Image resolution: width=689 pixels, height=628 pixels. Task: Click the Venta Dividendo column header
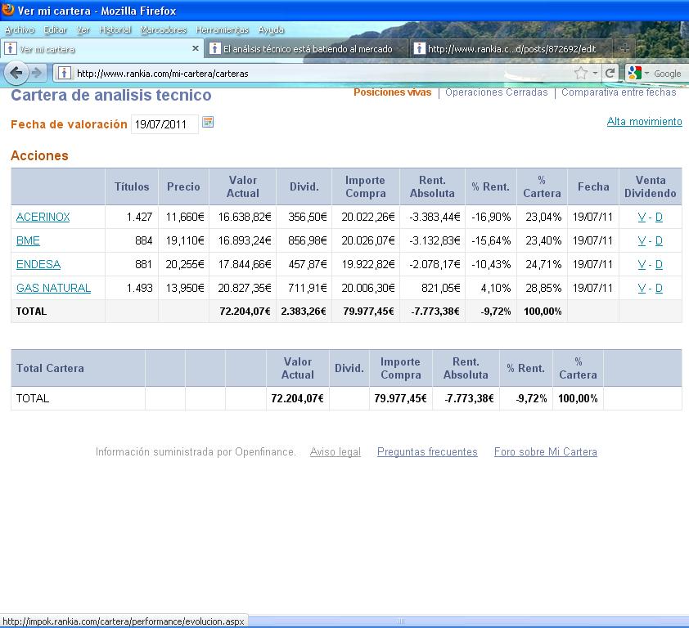pyautogui.click(x=651, y=186)
